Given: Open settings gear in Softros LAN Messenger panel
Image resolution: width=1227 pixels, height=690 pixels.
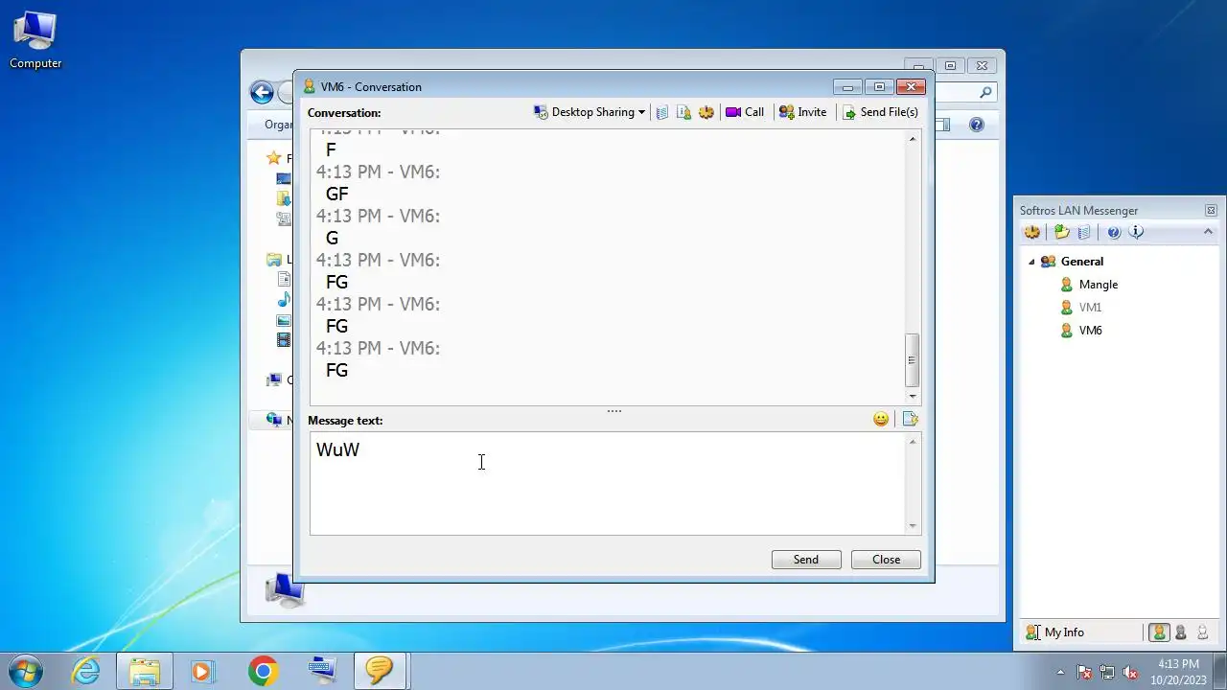Looking at the screenshot, I should [x=1032, y=232].
